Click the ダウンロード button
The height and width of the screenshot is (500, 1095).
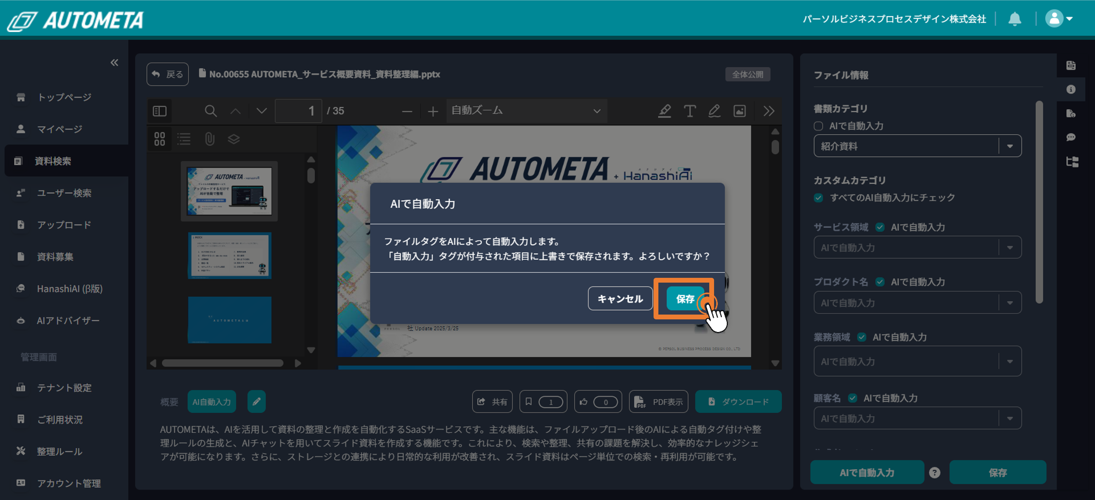coord(738,401)
